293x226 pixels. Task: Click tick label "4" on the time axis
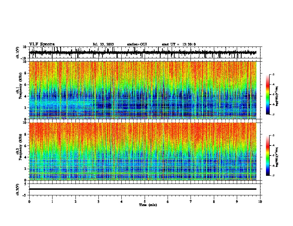122,202
